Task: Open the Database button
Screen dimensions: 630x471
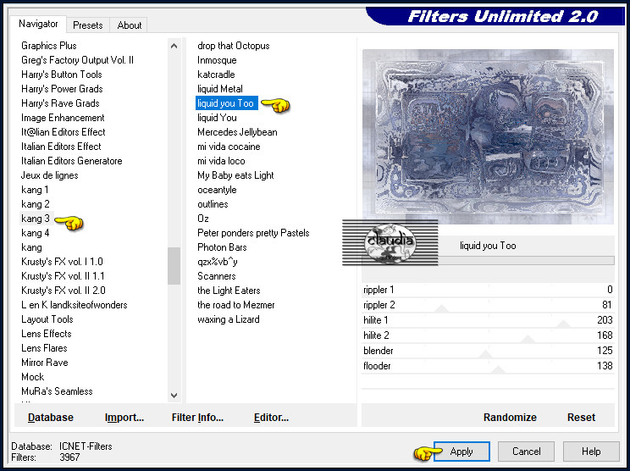Action: click(51, 417)
